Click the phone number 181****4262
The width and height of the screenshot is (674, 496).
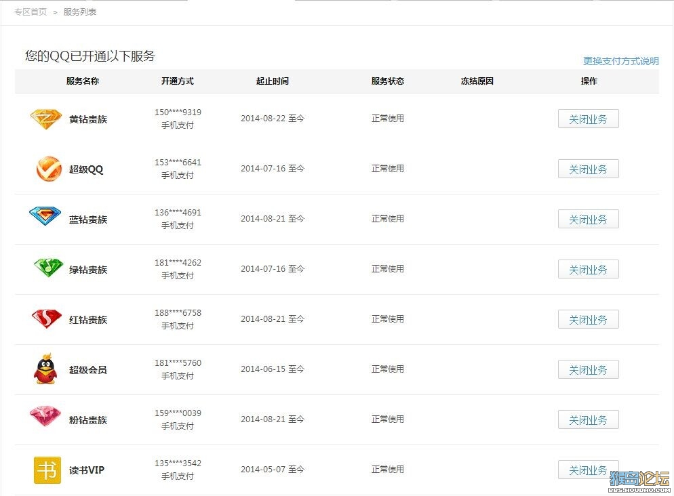[x=178, y=263]
